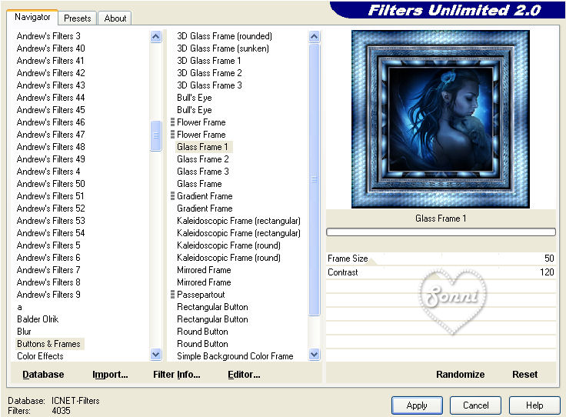Select Andrew's Filters 50
566x417 pixels.
pos(51,184)
